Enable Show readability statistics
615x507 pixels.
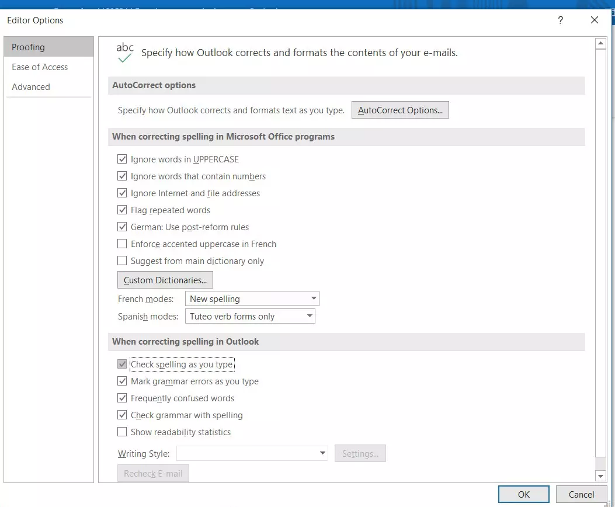pos(122,432)
